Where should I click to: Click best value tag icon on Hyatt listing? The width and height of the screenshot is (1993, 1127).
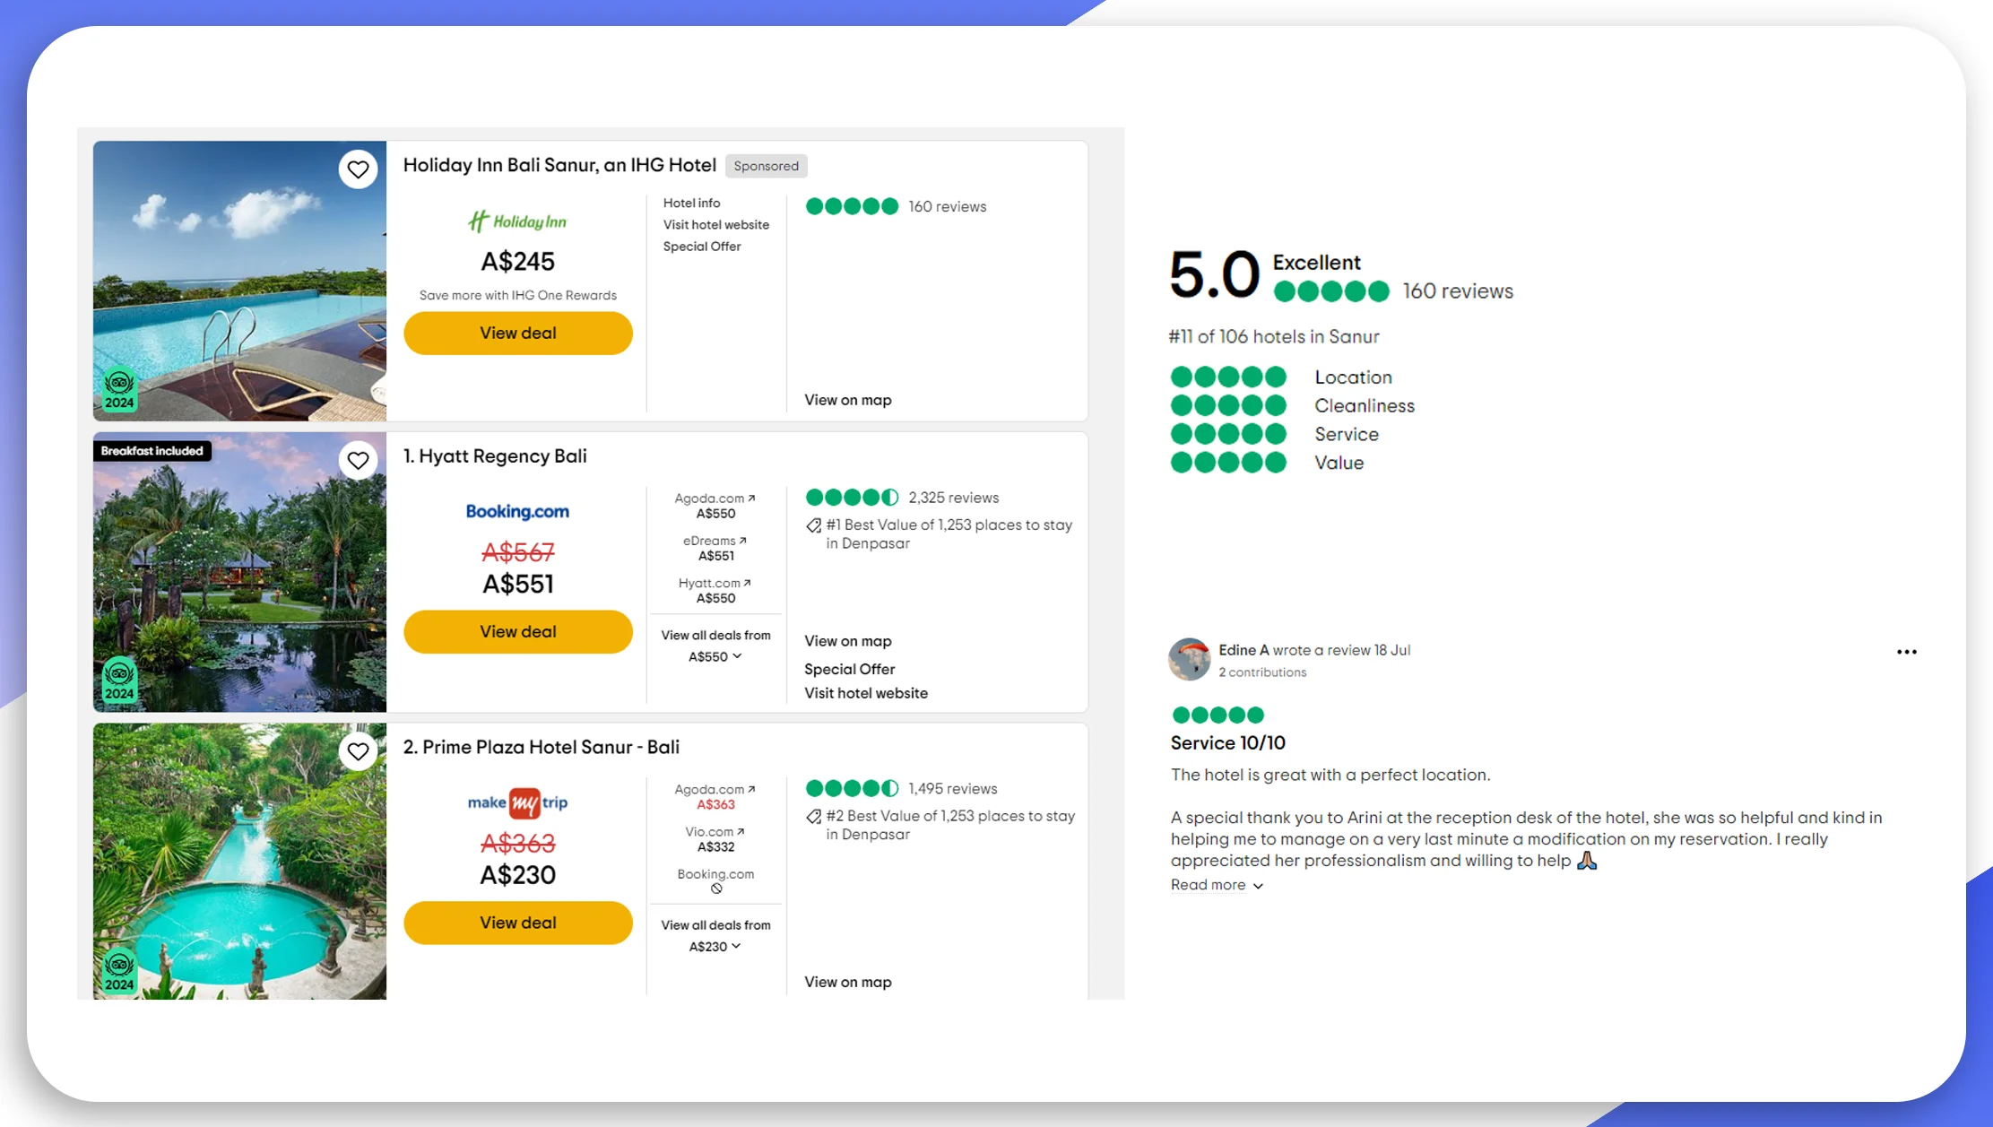click(813, 525)
